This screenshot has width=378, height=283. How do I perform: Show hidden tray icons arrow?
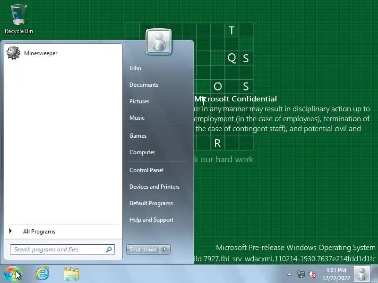coord(289,274)
